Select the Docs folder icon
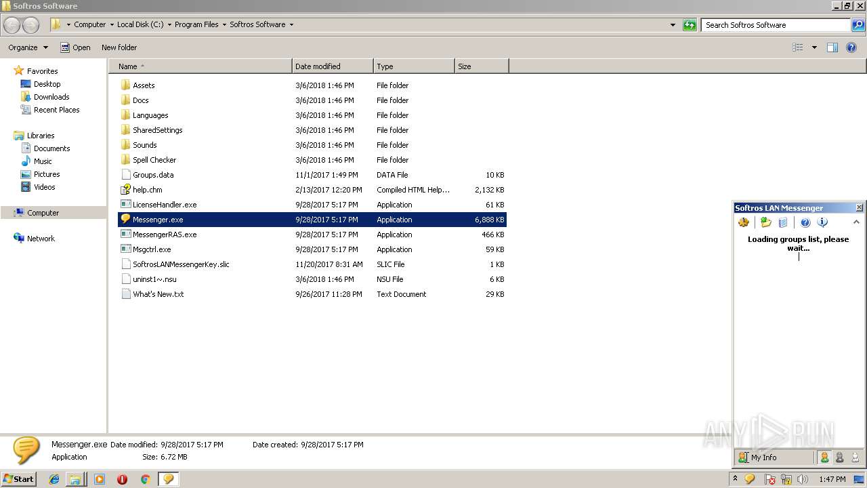The image size is (867, 488). click(125, 100)
